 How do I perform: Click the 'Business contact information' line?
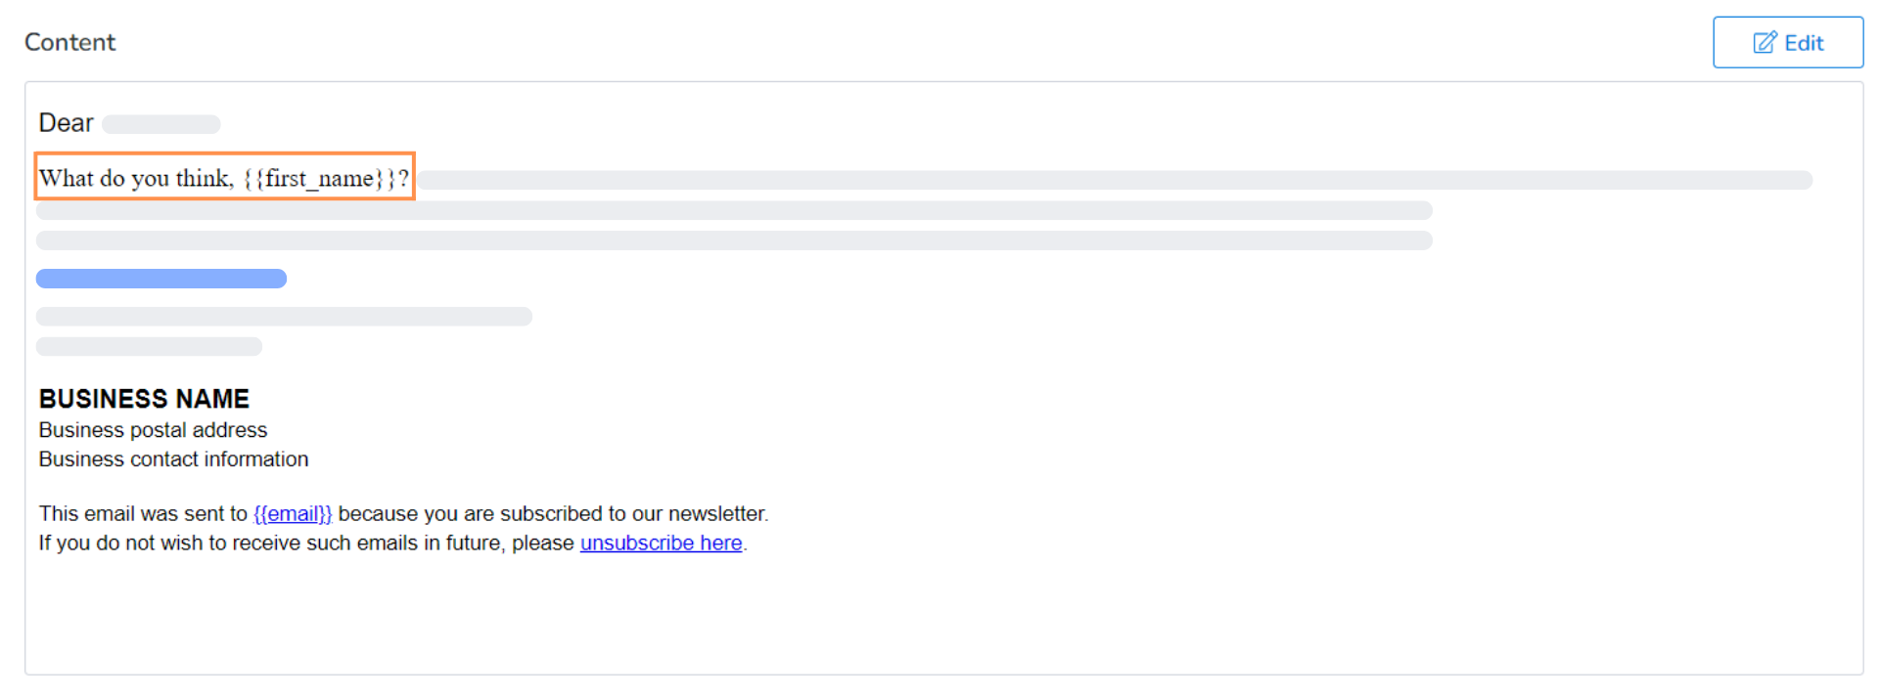coord(173,459)
